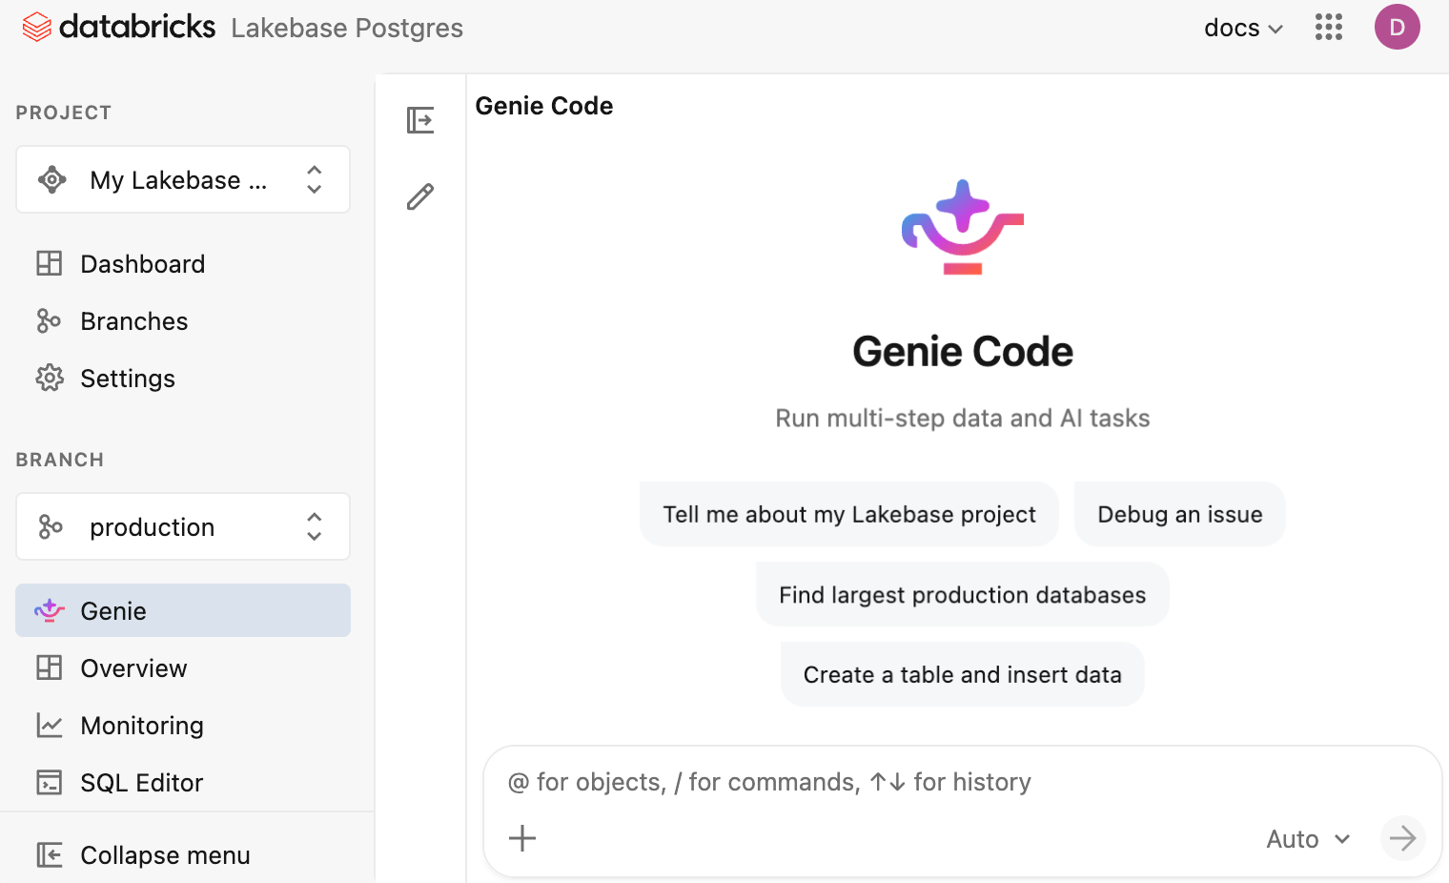Open the docs workspace dropdown

point(1243,28)
